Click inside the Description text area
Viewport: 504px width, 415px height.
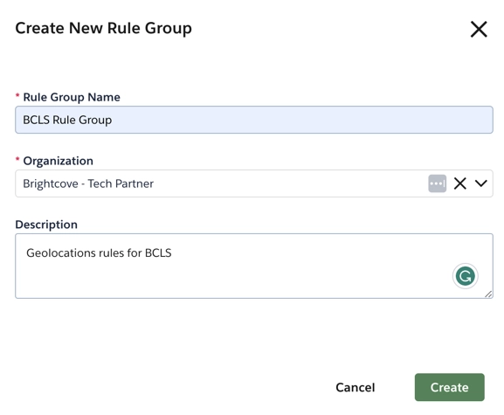point(254,266)
